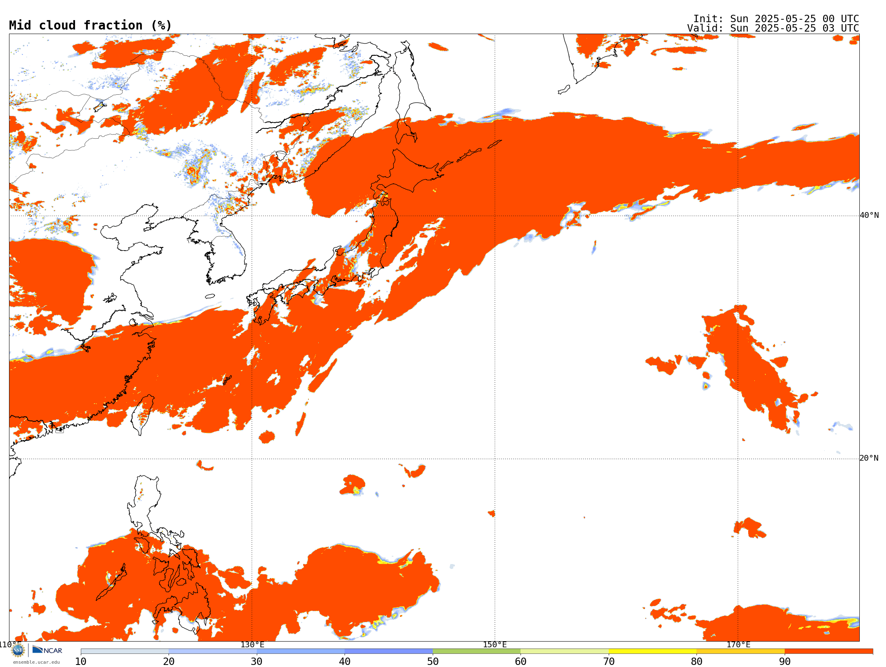Click the colorbar label '50'
Image resolution: width=886 pixels, height=667 pixels.
[x=433, y=661]
